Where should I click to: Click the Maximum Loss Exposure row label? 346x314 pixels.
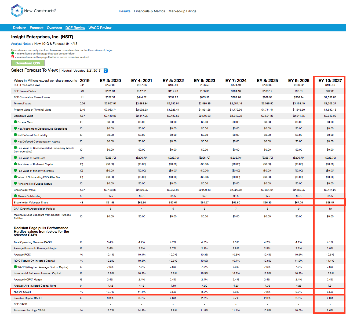pos(42,217)
